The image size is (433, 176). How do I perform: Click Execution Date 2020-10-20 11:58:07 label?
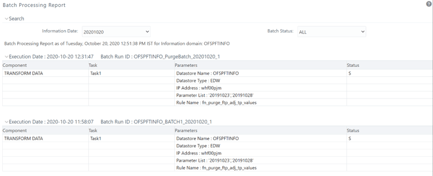click(x=51, y=122)
